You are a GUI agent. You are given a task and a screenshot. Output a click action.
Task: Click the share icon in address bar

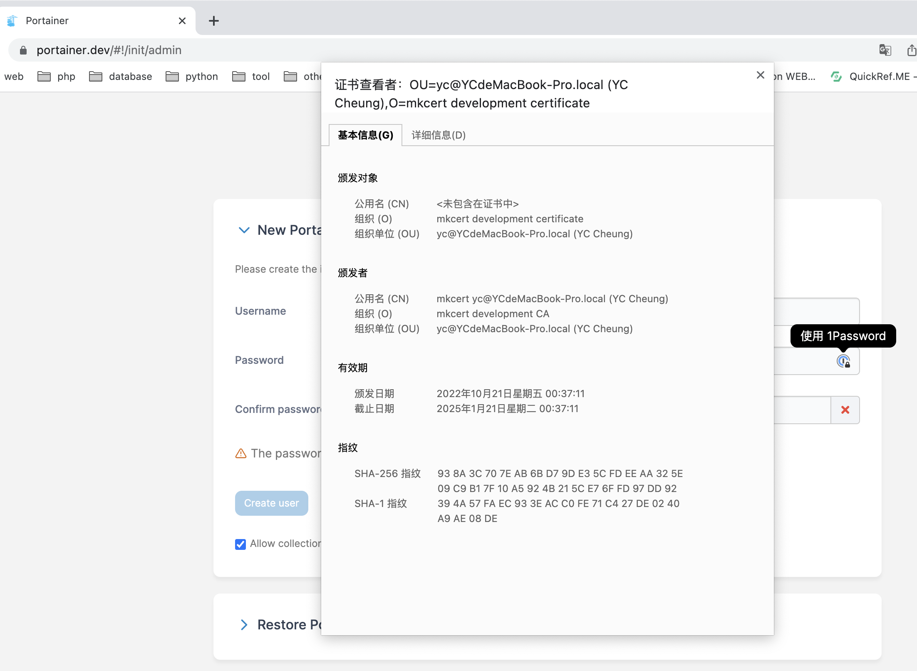911,50
